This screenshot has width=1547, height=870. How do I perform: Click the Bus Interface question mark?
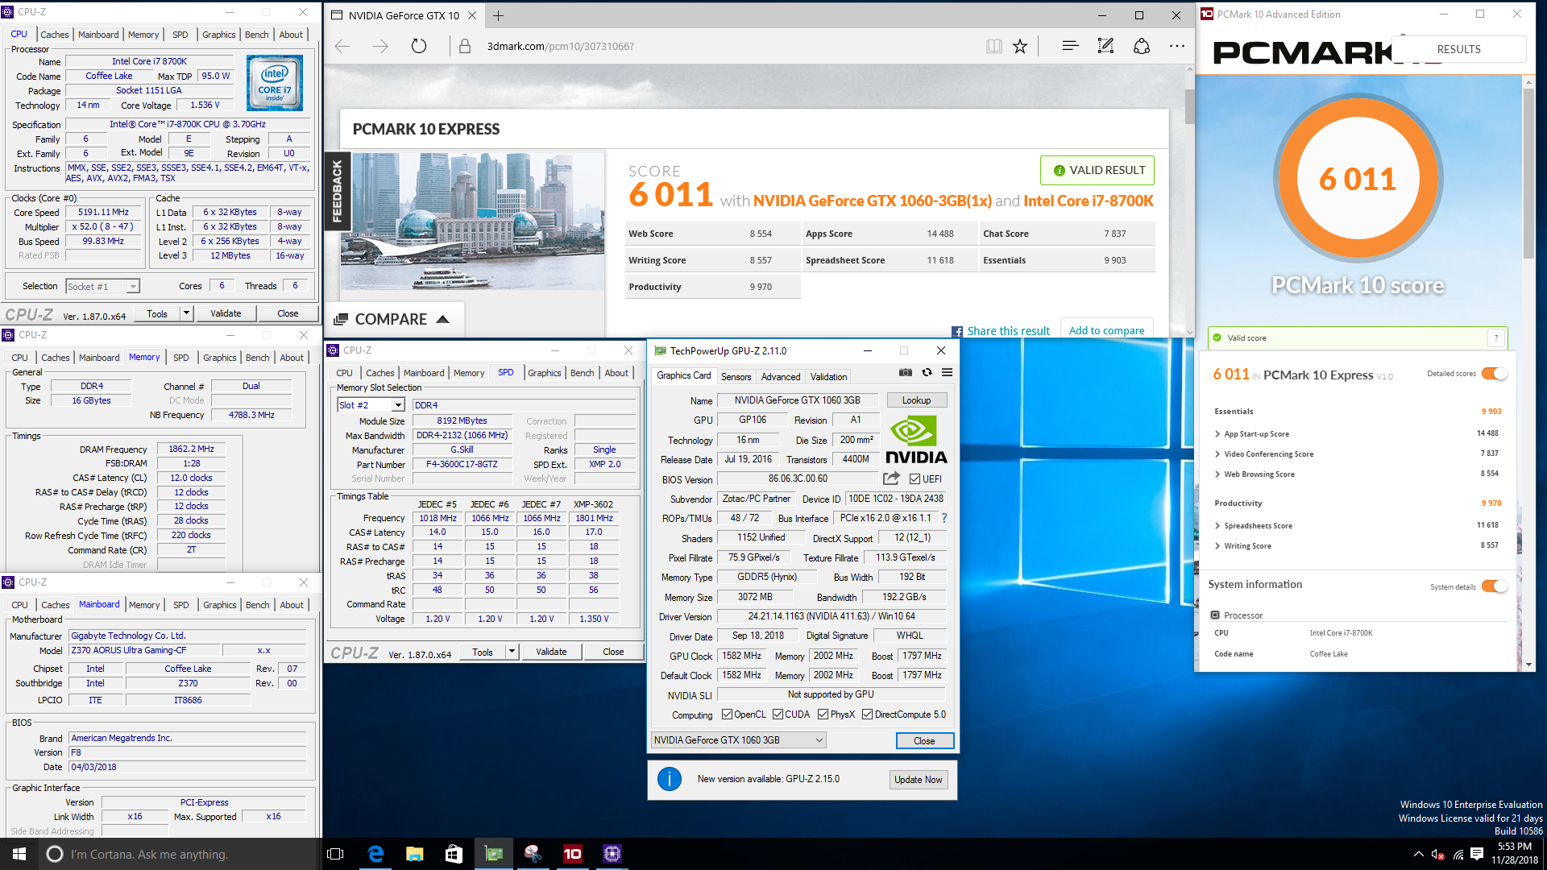coord(944,518)
